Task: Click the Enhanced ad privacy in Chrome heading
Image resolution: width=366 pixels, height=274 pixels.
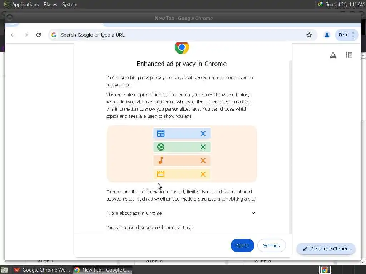Action: (x=182, y=64)
